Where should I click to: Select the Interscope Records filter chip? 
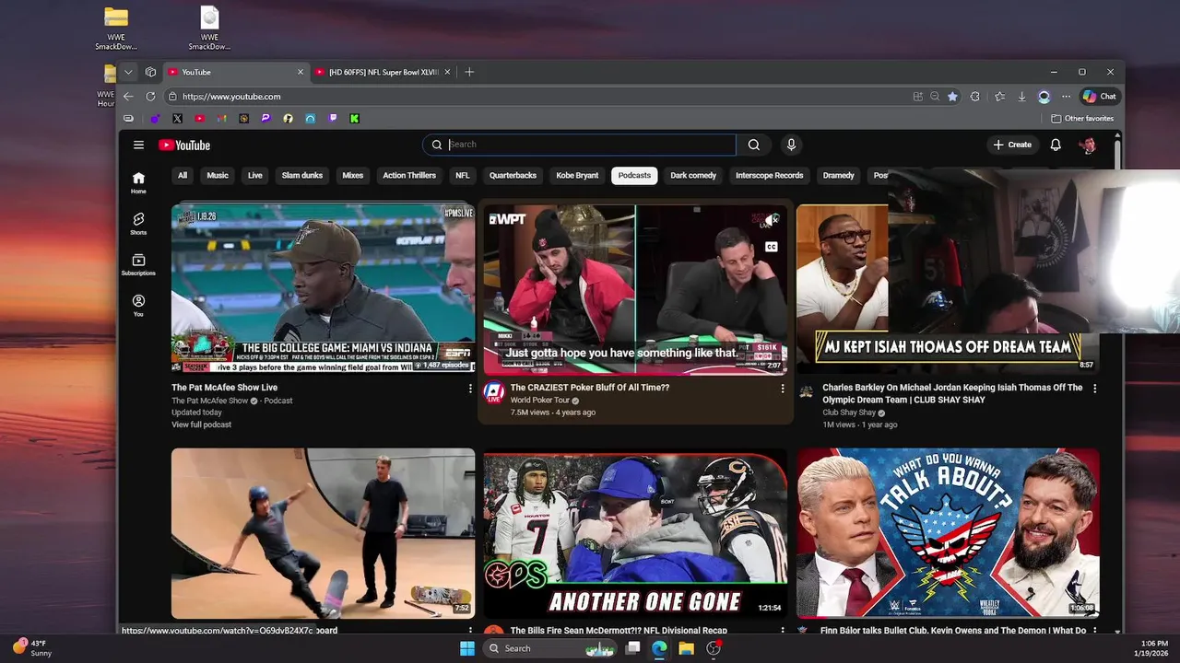click(x=770, y=175)
